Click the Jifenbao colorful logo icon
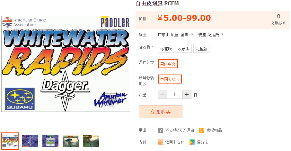 [192, 142]
